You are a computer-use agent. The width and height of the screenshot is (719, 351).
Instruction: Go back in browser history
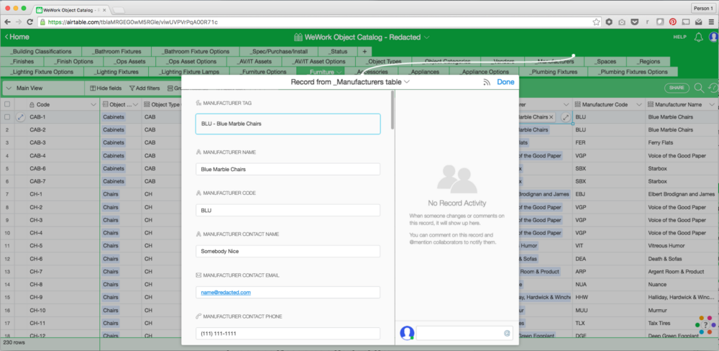pyautogui.click(x=8, y=22)
